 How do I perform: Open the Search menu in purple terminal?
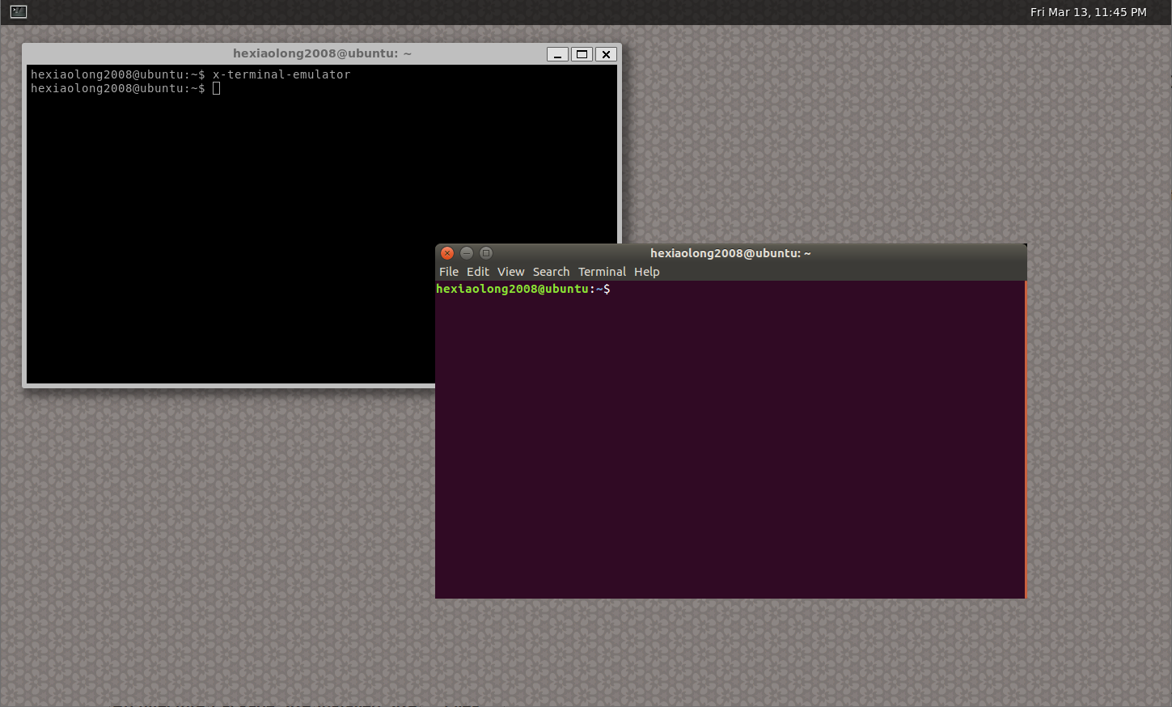tap(551, 272)
